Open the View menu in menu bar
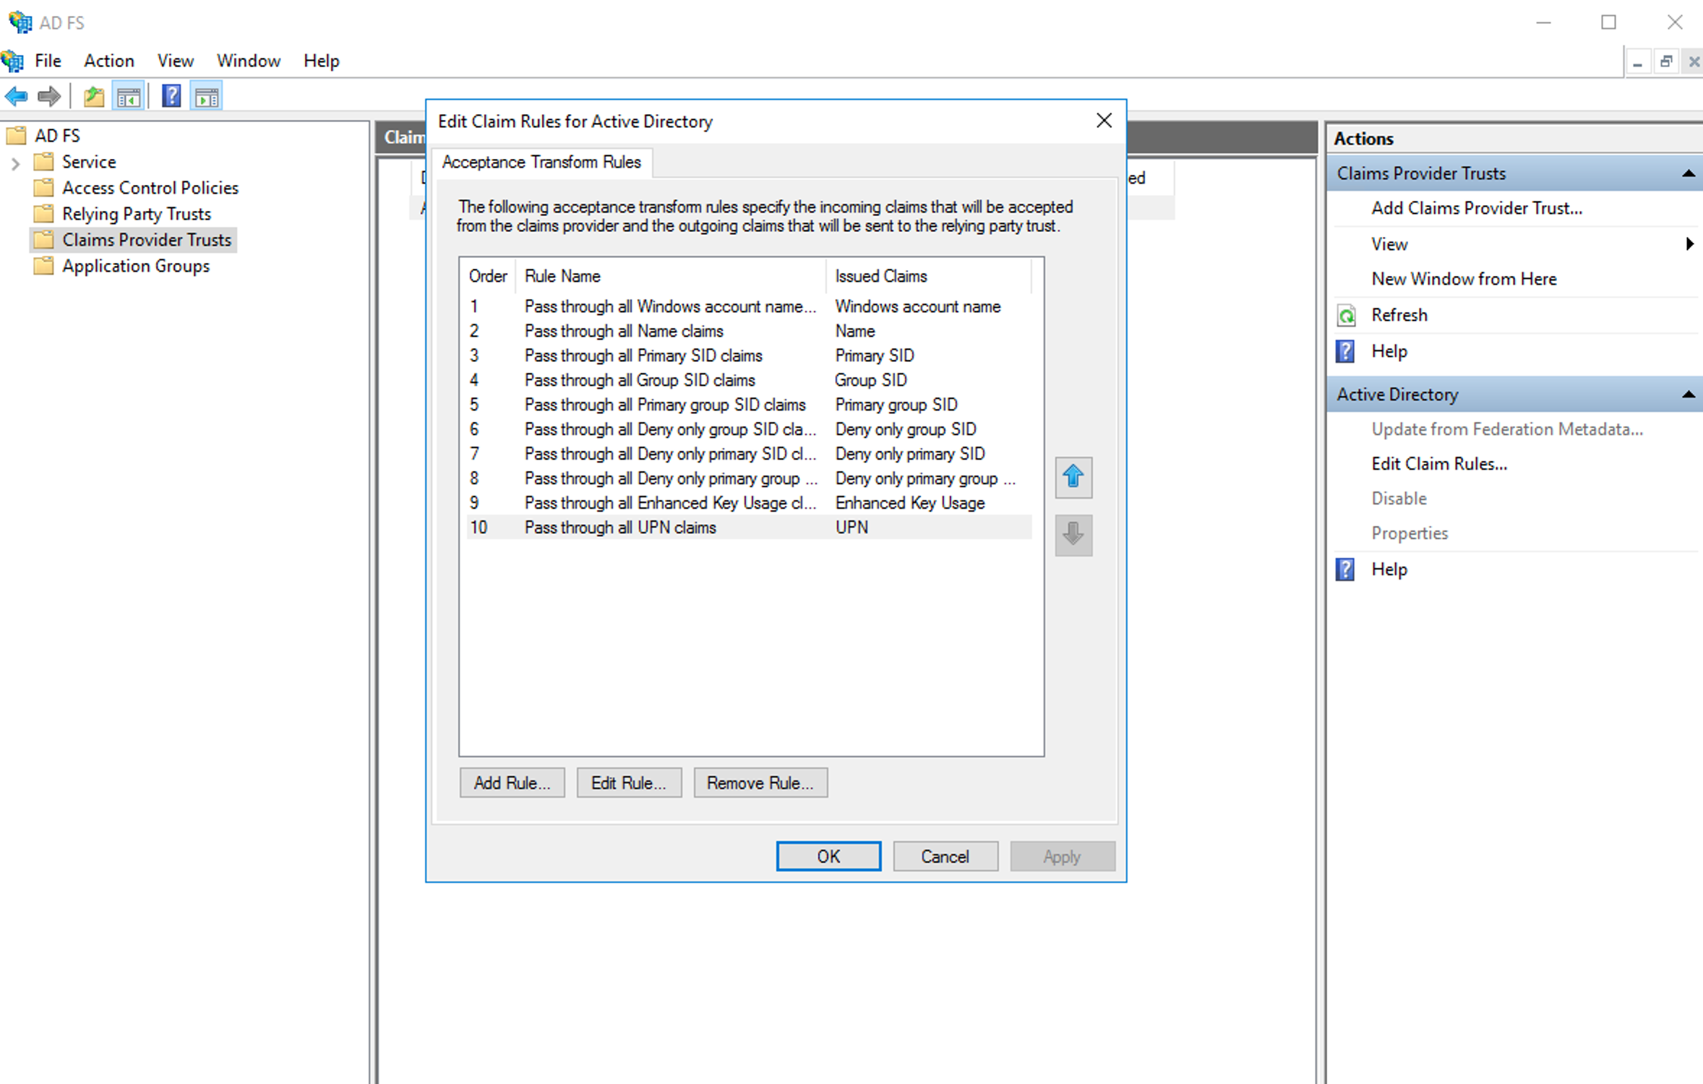The width and height of the screenshot is (1703, 1084). pos(176,61)
